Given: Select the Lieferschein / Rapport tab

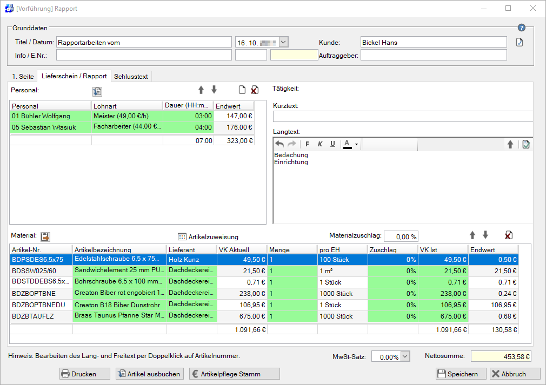Looking at the screenshot, I should [74, 76].
